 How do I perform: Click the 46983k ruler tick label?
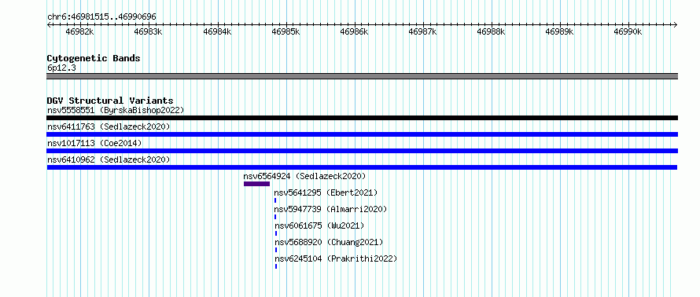pyautogui.click(x=148, y=31)
